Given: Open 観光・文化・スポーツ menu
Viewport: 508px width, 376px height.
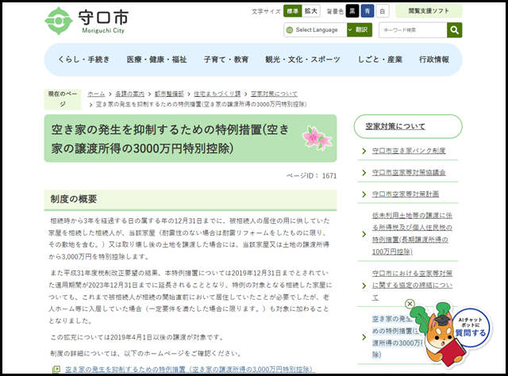Looking at the screenshot, I should pyautogui.click(x=302, y=59).
